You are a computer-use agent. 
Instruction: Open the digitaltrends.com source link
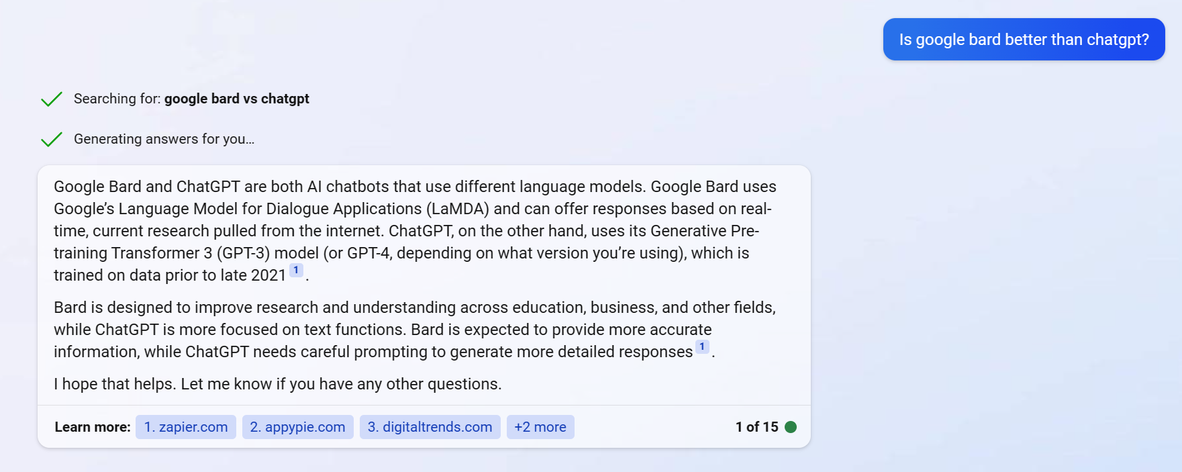coord(430,427)
